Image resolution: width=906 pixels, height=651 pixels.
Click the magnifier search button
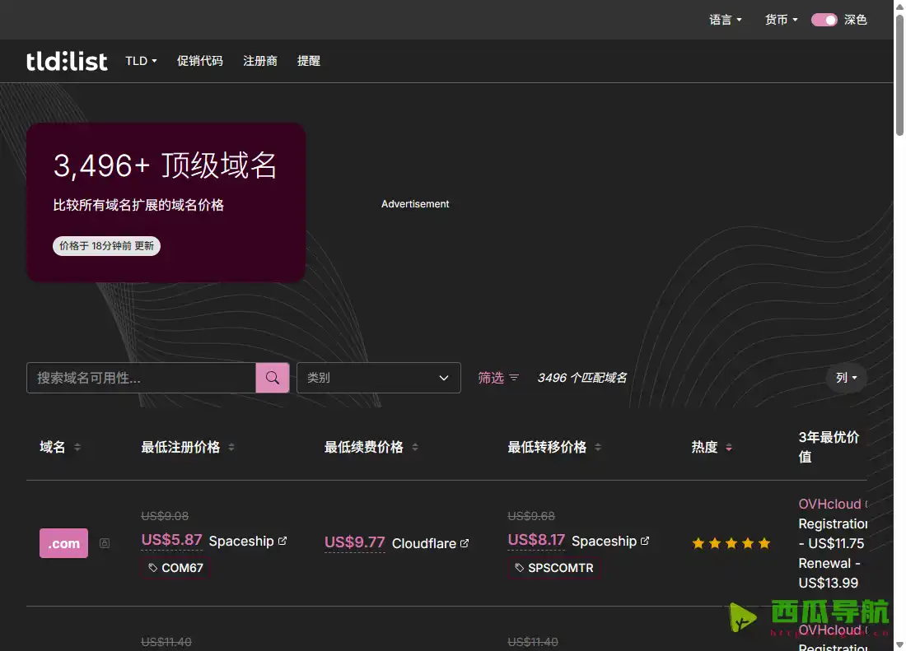point(272,378)
